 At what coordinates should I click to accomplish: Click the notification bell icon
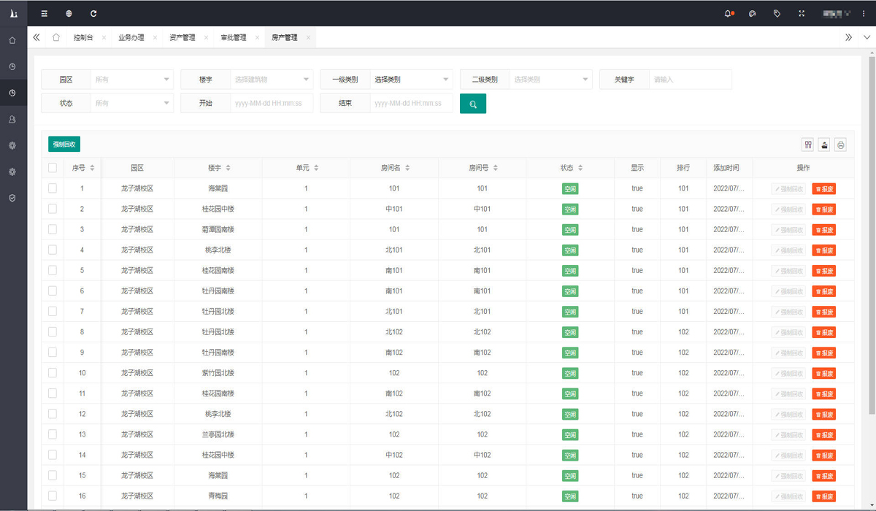tap(729, 13)
